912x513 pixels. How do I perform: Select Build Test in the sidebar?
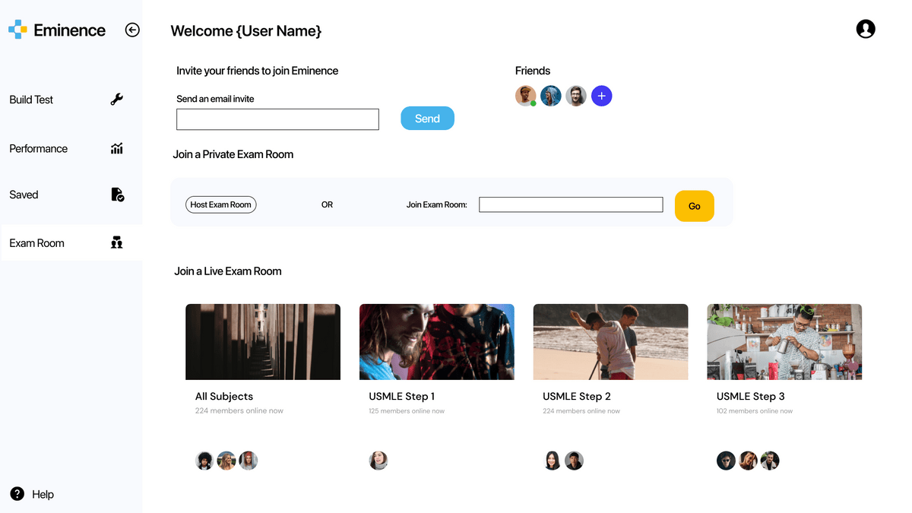point(31,100)
